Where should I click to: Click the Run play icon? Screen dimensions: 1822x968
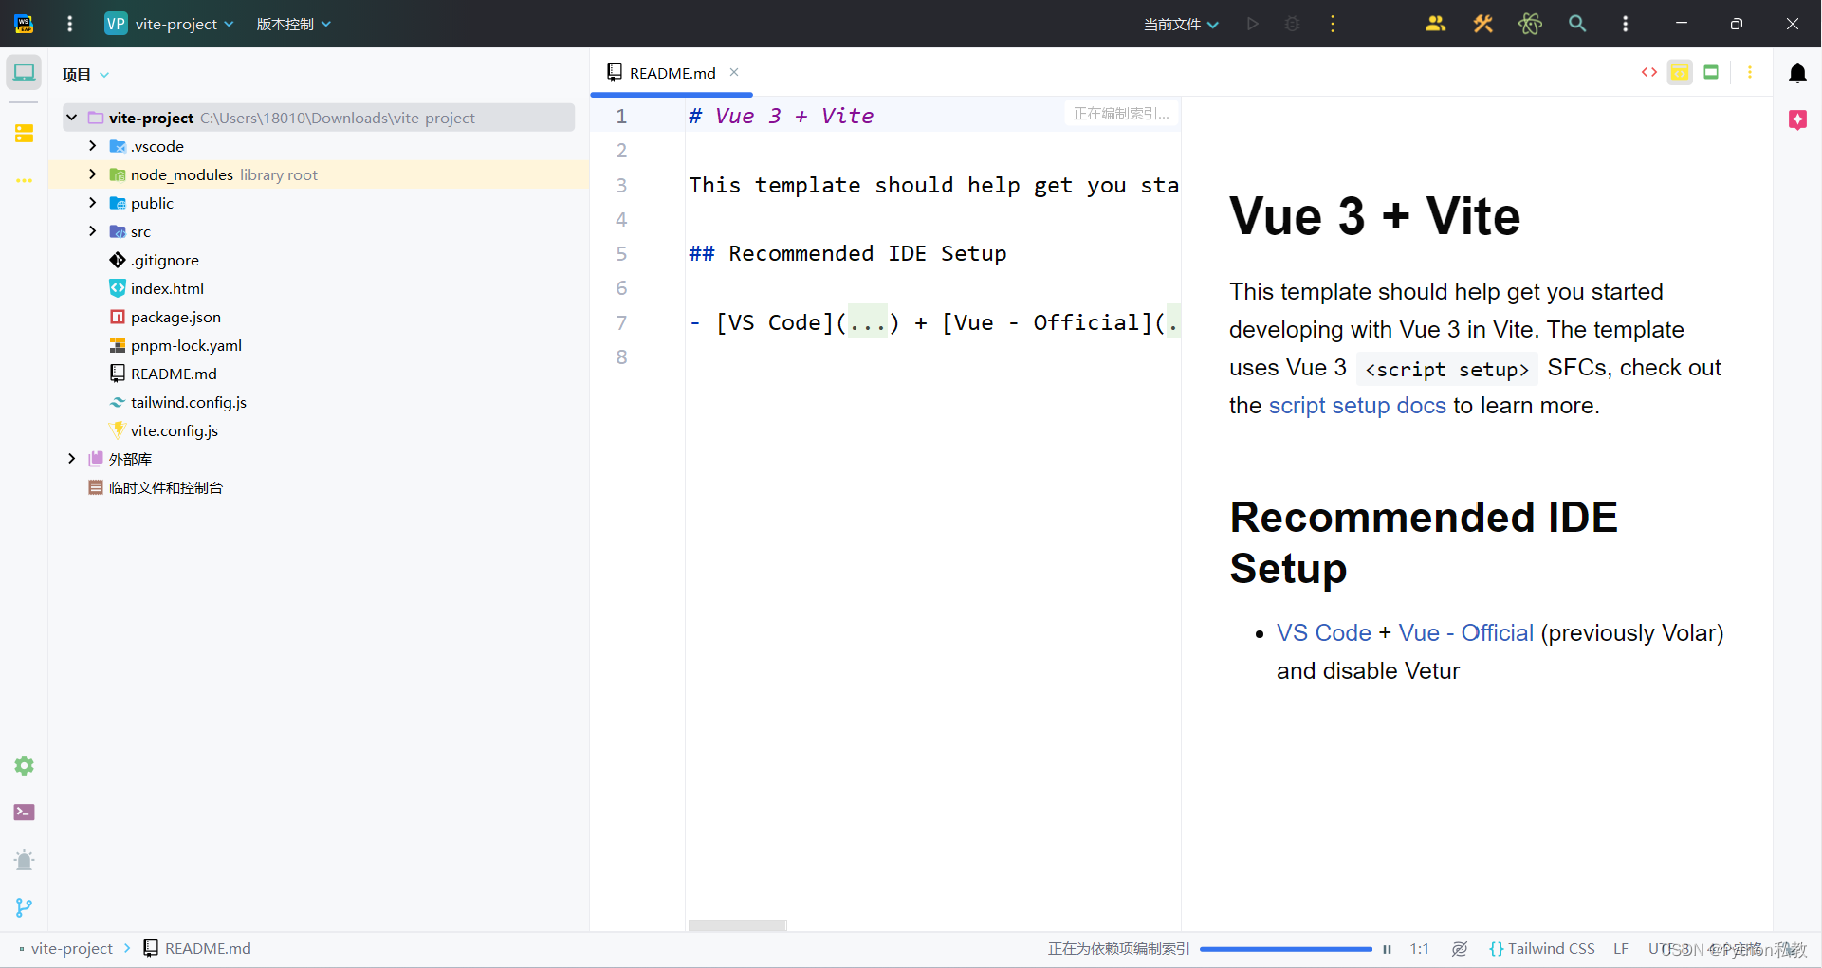(x=1252, y=24)
